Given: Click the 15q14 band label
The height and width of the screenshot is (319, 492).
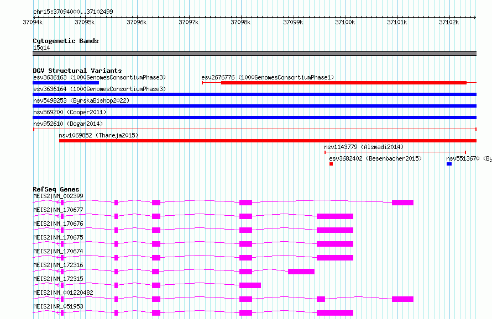Looking at the screenshot, I should (x=41, y=47).
